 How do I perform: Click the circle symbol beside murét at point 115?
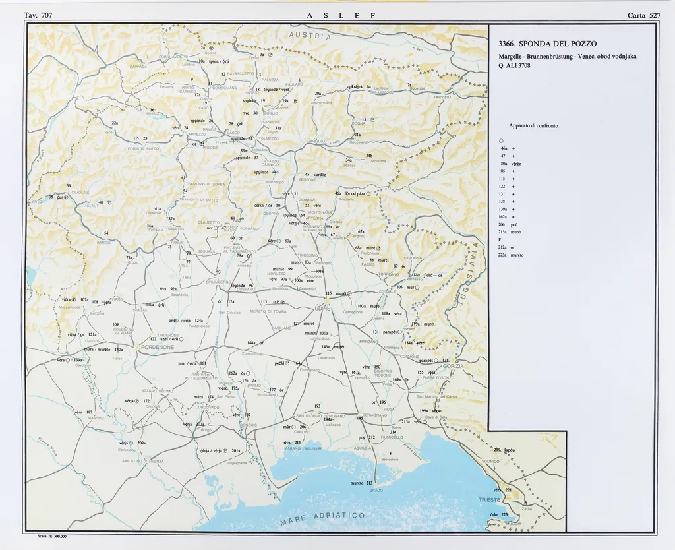349,293
